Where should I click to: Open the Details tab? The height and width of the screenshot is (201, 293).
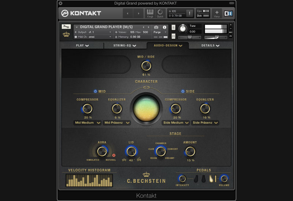[x=210, y=46]
